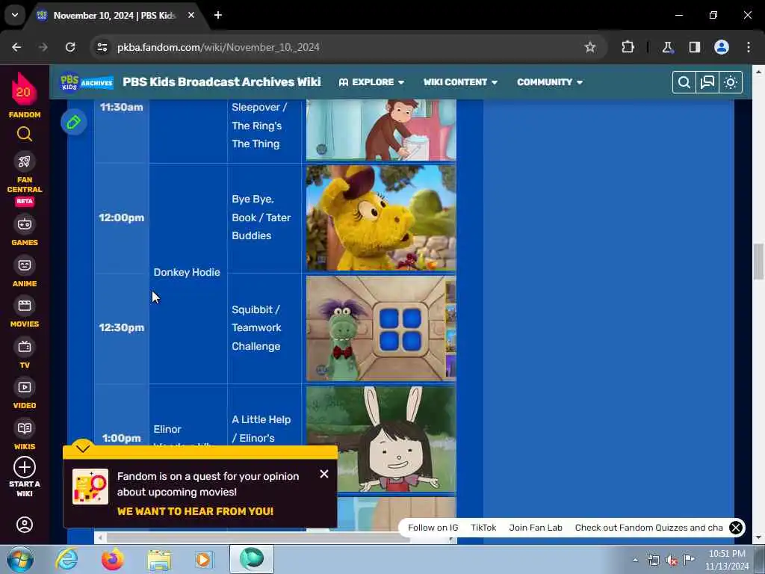
Task: Open Elinor rabbit episode thumbnail
Action: click(x=381, y=439)
